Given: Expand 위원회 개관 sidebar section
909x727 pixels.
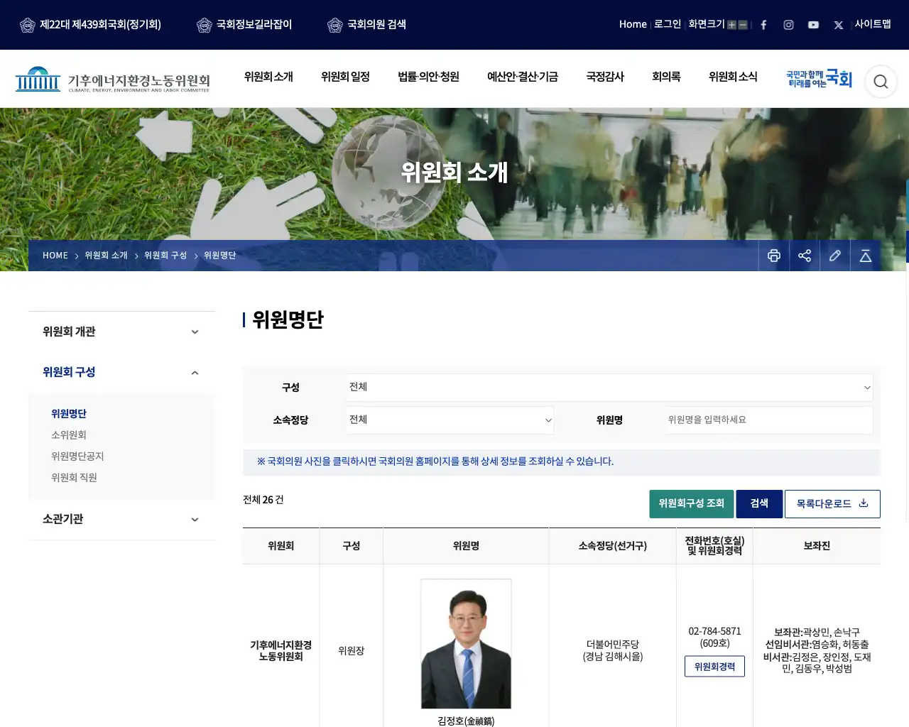Looking at the screenshot, I should tap(121, 332).
